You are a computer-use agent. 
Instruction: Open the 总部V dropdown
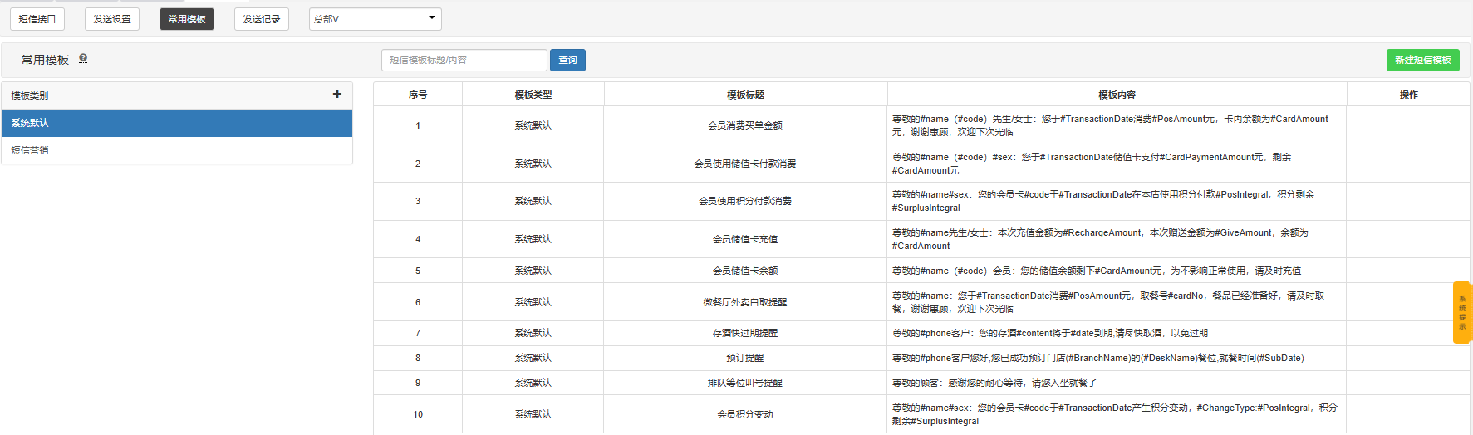(375, 19)
